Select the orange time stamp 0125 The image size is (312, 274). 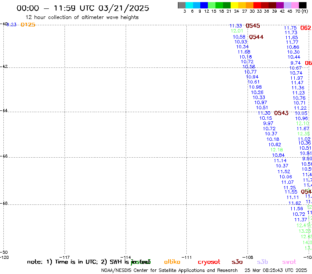28,24
